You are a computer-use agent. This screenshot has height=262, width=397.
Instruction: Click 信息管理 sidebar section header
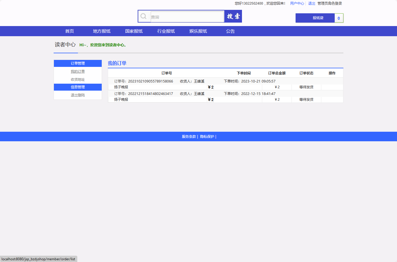[78, 87]
